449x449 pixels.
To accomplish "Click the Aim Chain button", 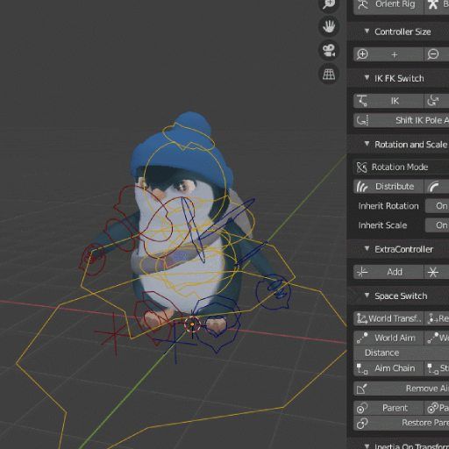I will pyautogui.click(x=388, y=368).
